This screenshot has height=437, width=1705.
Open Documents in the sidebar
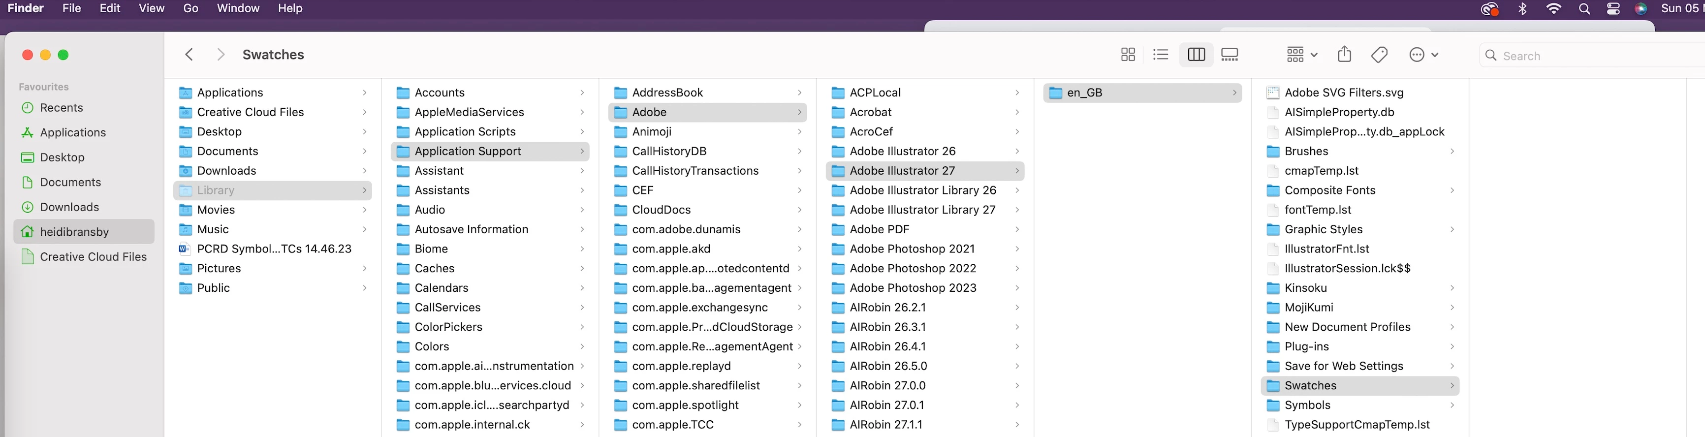[x=83, y=182]
